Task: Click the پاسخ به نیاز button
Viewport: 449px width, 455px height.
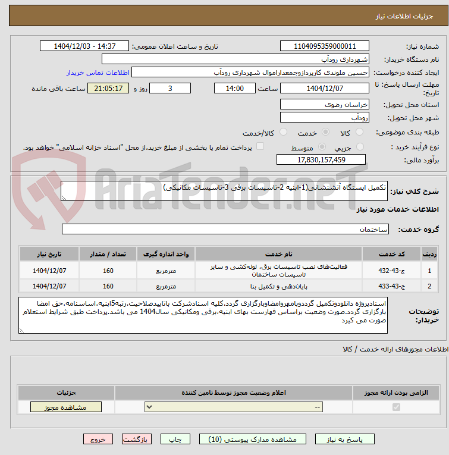Action: [344, 440]
